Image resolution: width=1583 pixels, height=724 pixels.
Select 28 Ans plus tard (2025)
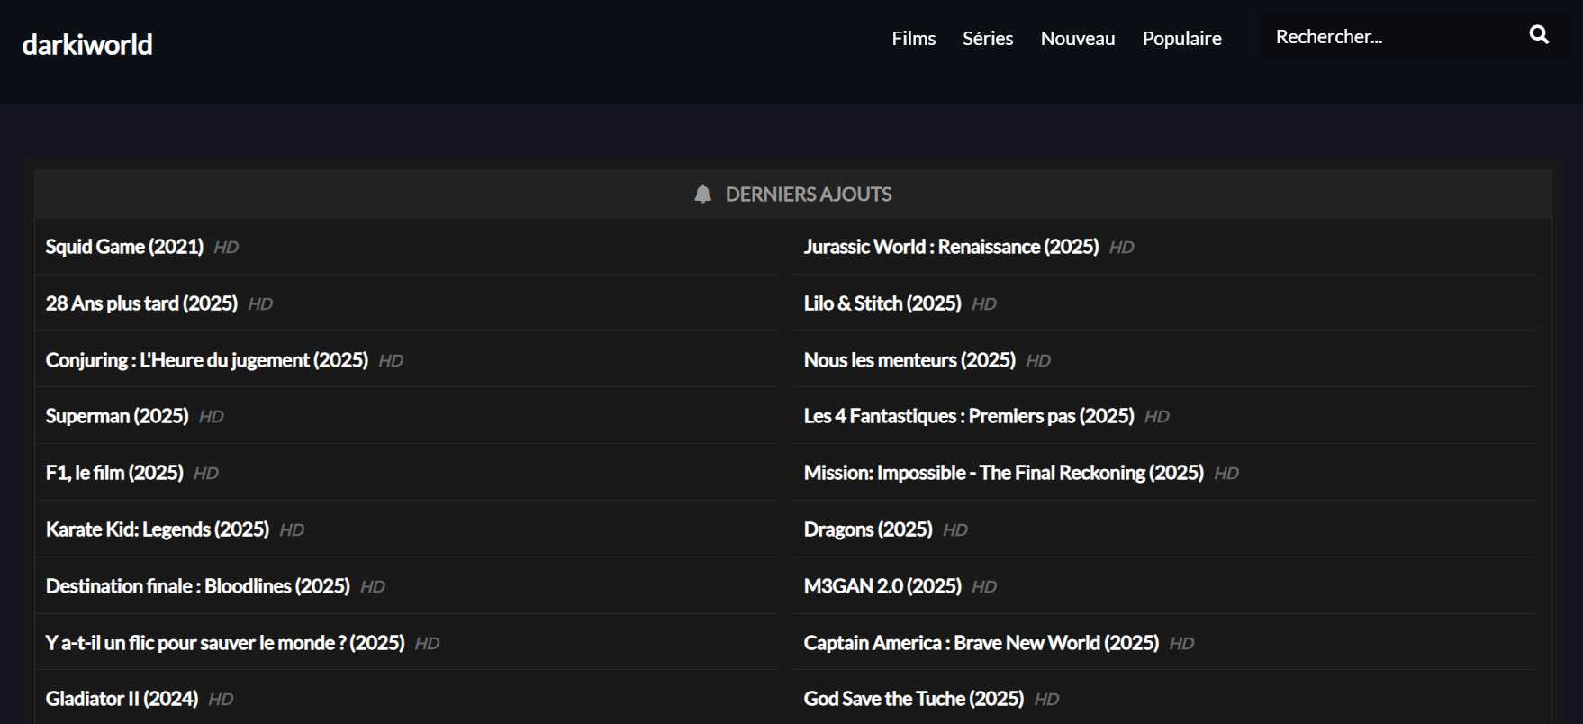(141, 303)
